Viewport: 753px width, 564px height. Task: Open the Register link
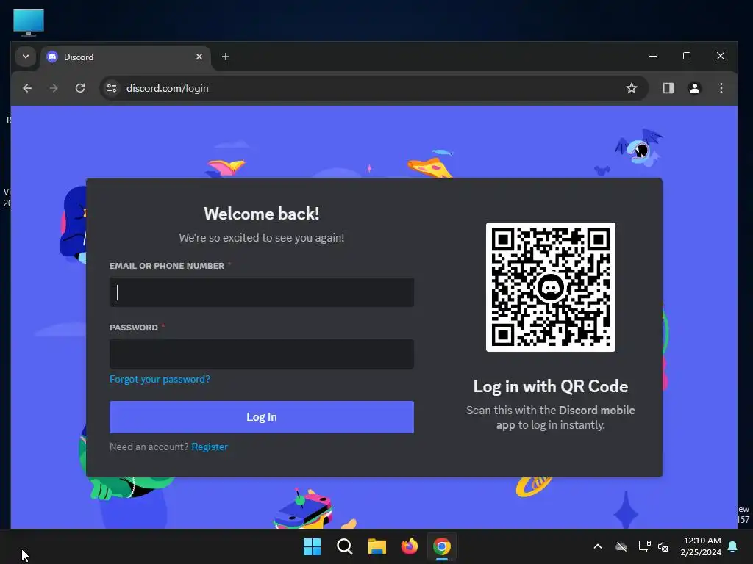(x=210, y=446)
